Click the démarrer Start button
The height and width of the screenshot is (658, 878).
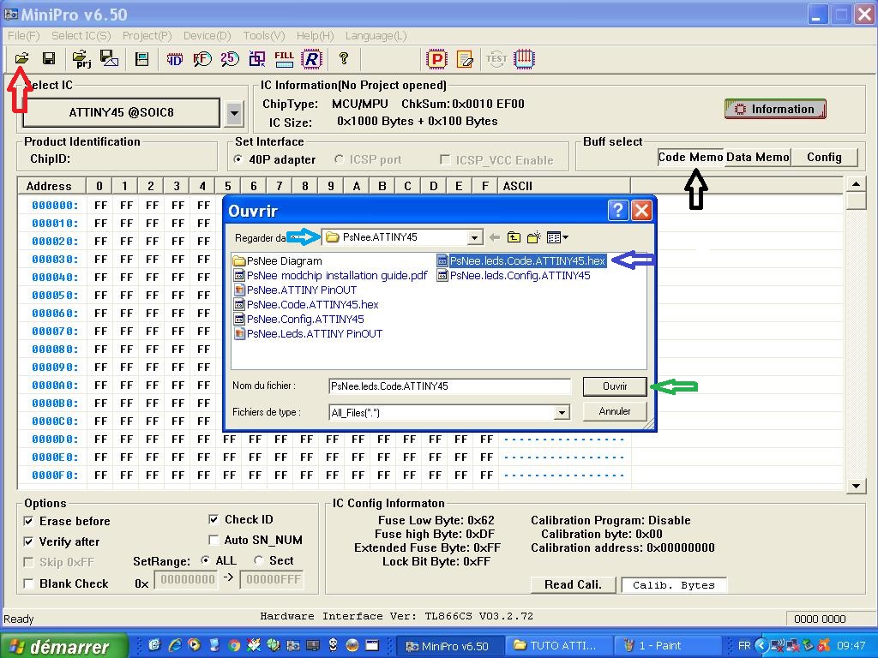coord(63,646)
